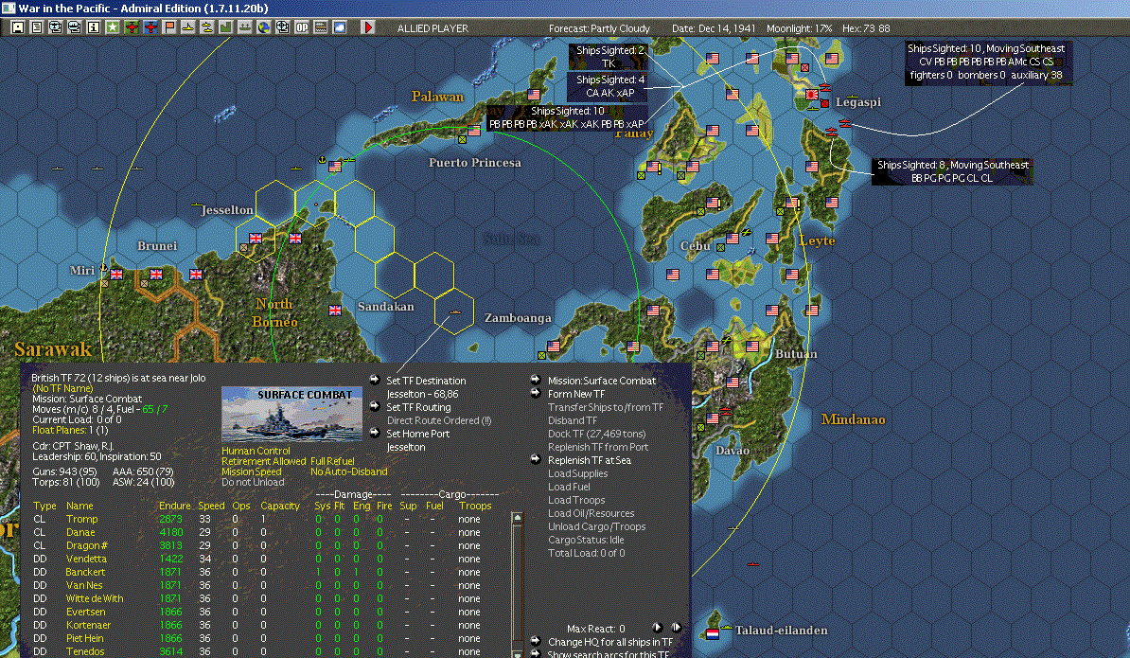Click arrow beside Change HQ for all ships
Image resolution: width=1130 pixels, height=658 pixels.
(536, 641)
